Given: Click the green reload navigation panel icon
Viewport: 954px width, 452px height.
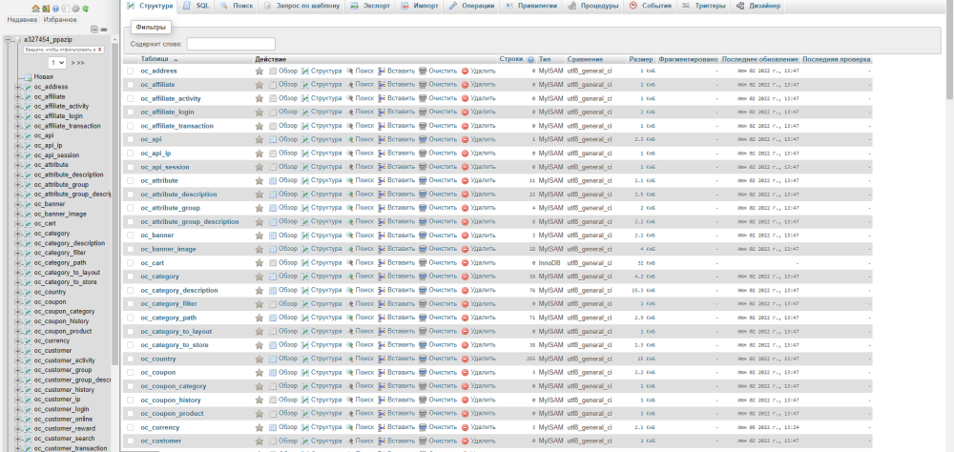Looking at the screenshot, I should click(x=84, y=8).
